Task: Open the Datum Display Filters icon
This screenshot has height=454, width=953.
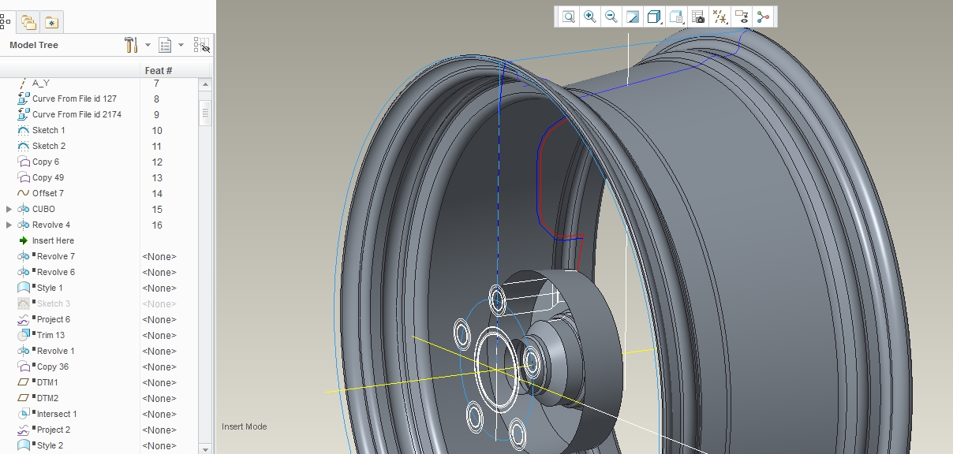Action: [719, 17]
